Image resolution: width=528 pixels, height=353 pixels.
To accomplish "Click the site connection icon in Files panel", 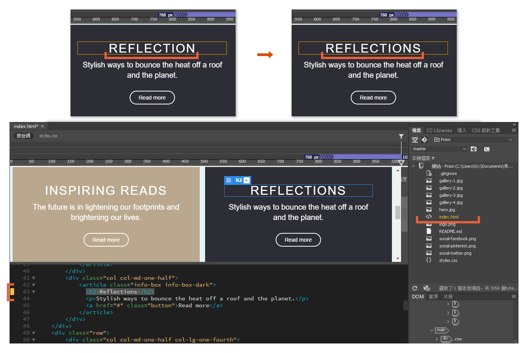I will (415, 140).
